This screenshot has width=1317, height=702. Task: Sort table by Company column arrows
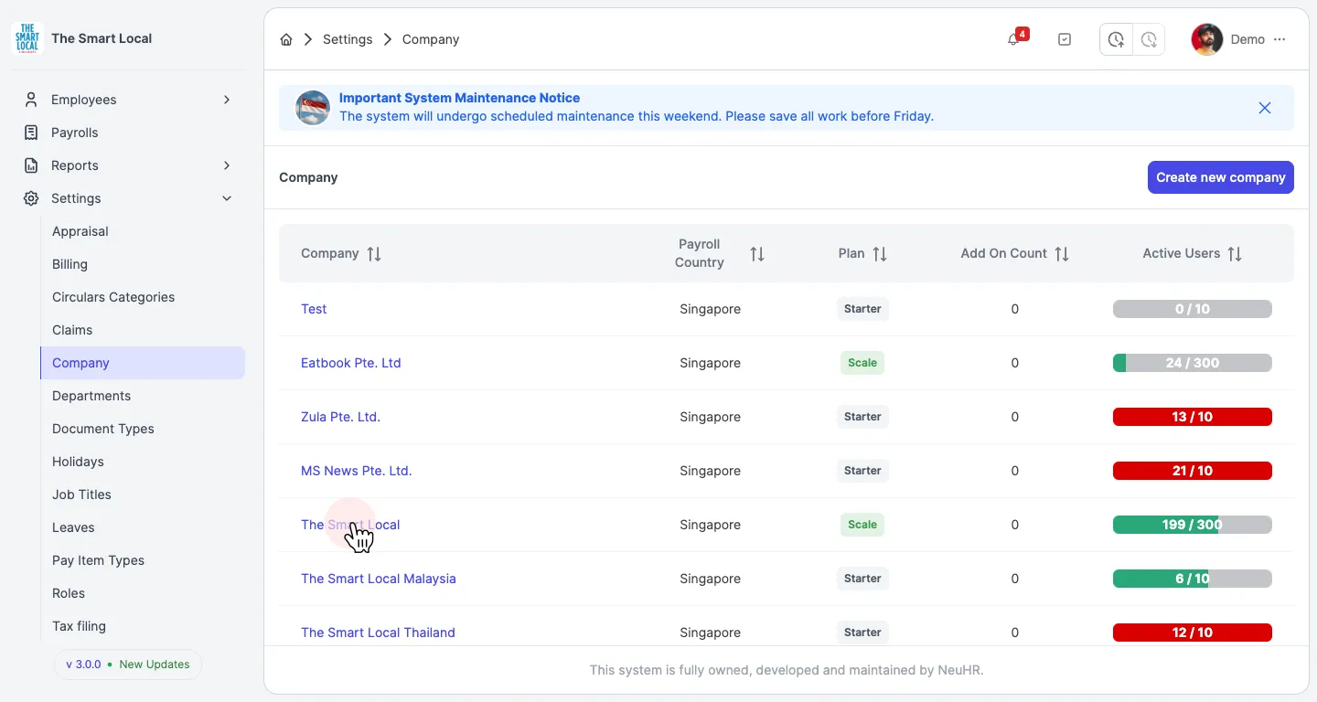tap(374, 254)
